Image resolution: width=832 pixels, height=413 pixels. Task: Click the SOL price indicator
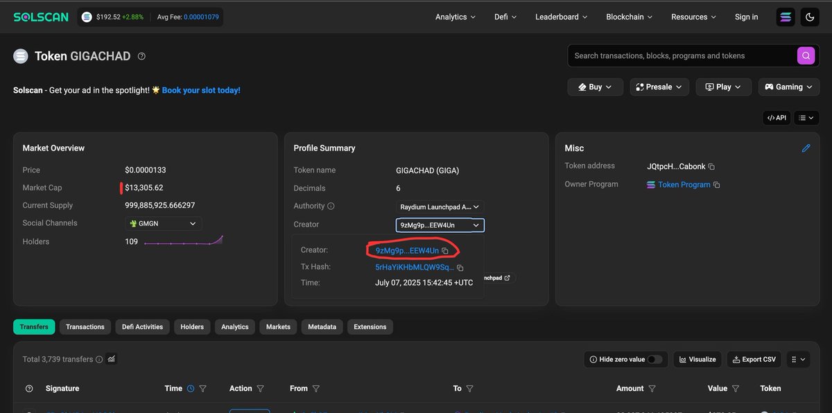(113, 17)
